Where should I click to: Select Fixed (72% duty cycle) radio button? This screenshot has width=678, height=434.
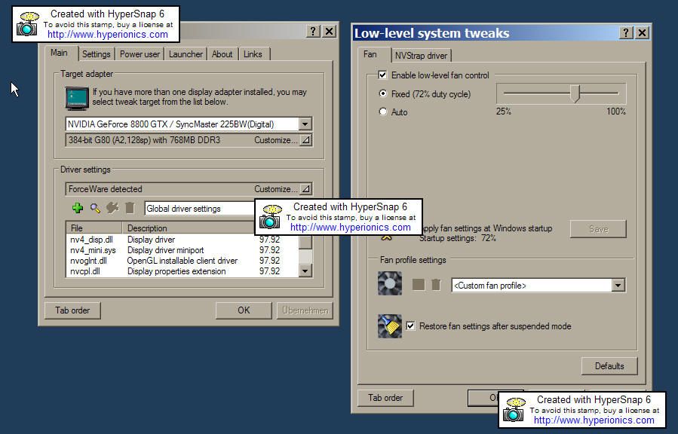coord(382,93)
